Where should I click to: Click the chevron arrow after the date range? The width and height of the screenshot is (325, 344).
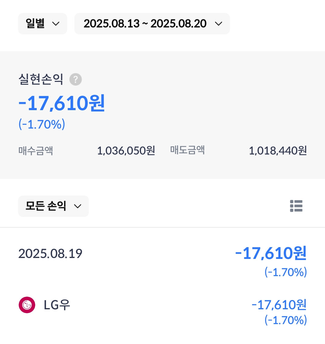click(x=218, y=24)
